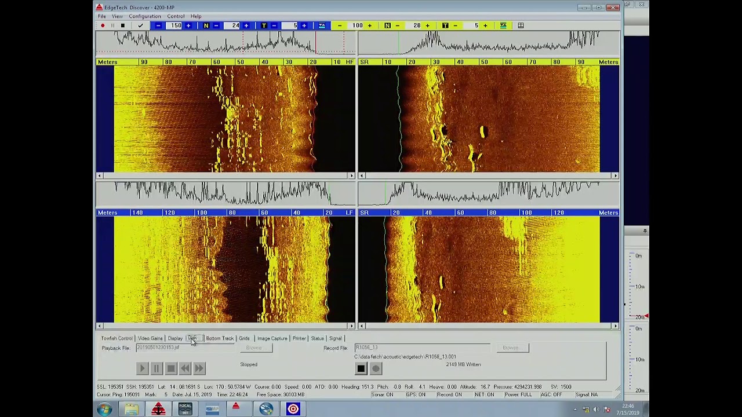The width and height of the screenshot is (742, 417).
Task: Click left arrow of upper-left sonar pane scrollbar
Action: click(x=100, y=175)
